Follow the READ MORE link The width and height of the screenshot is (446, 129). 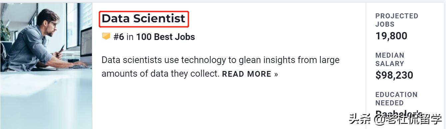coord(247,74)
